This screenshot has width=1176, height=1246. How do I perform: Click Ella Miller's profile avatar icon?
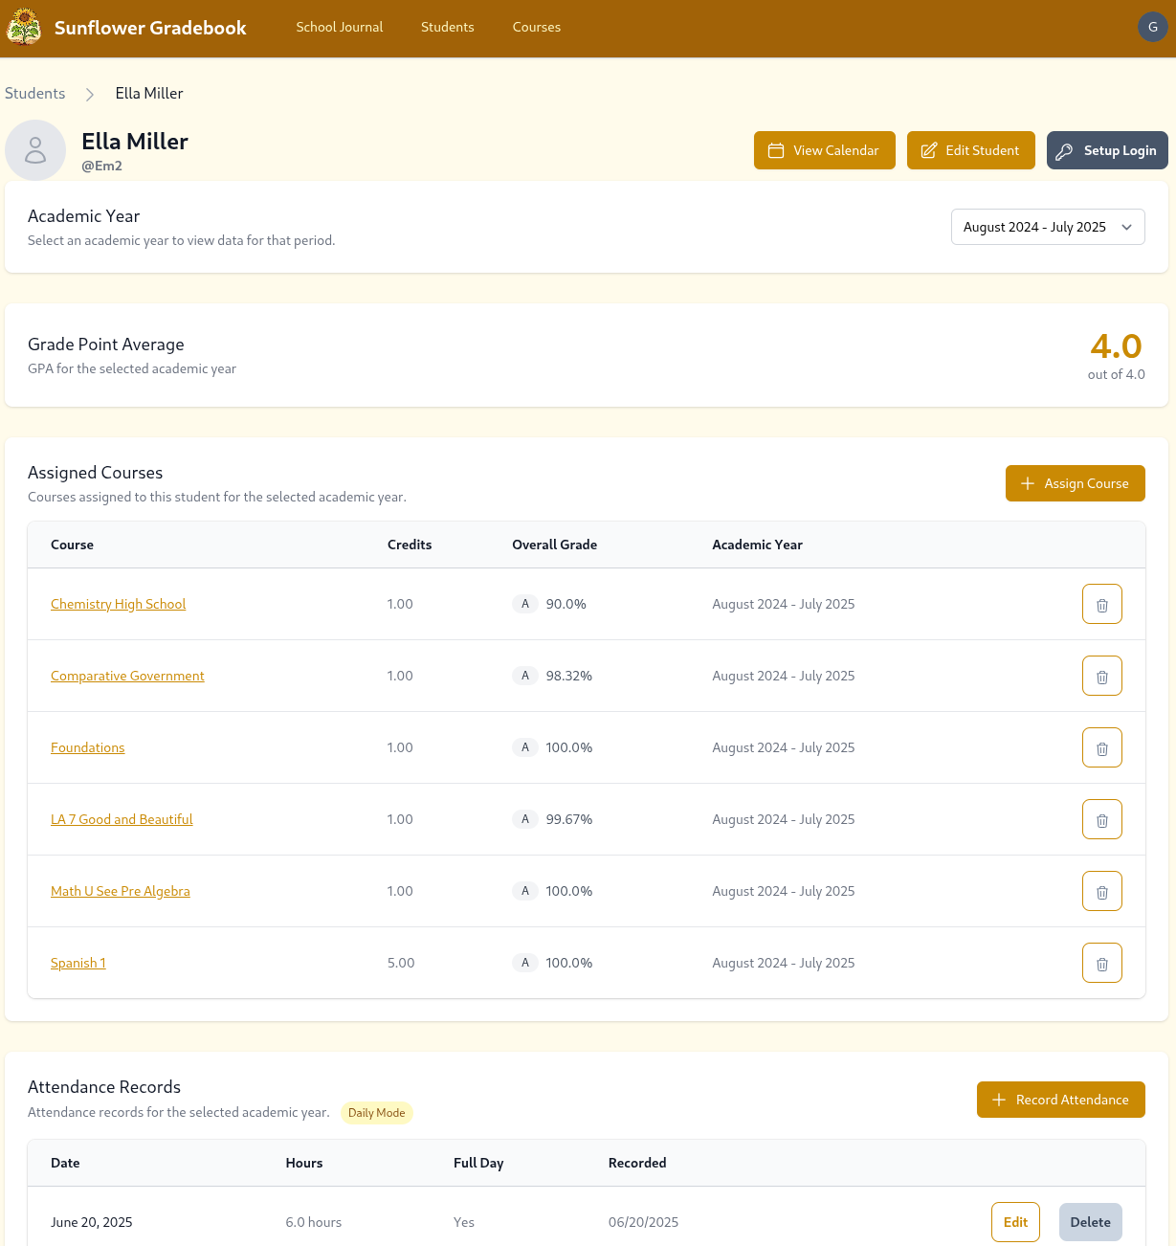click(35, 150)
